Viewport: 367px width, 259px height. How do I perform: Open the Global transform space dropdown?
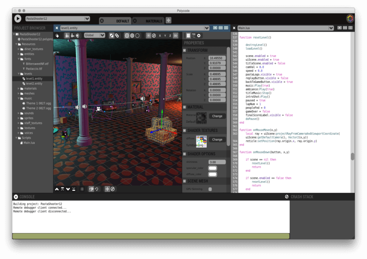pos(94,35)
